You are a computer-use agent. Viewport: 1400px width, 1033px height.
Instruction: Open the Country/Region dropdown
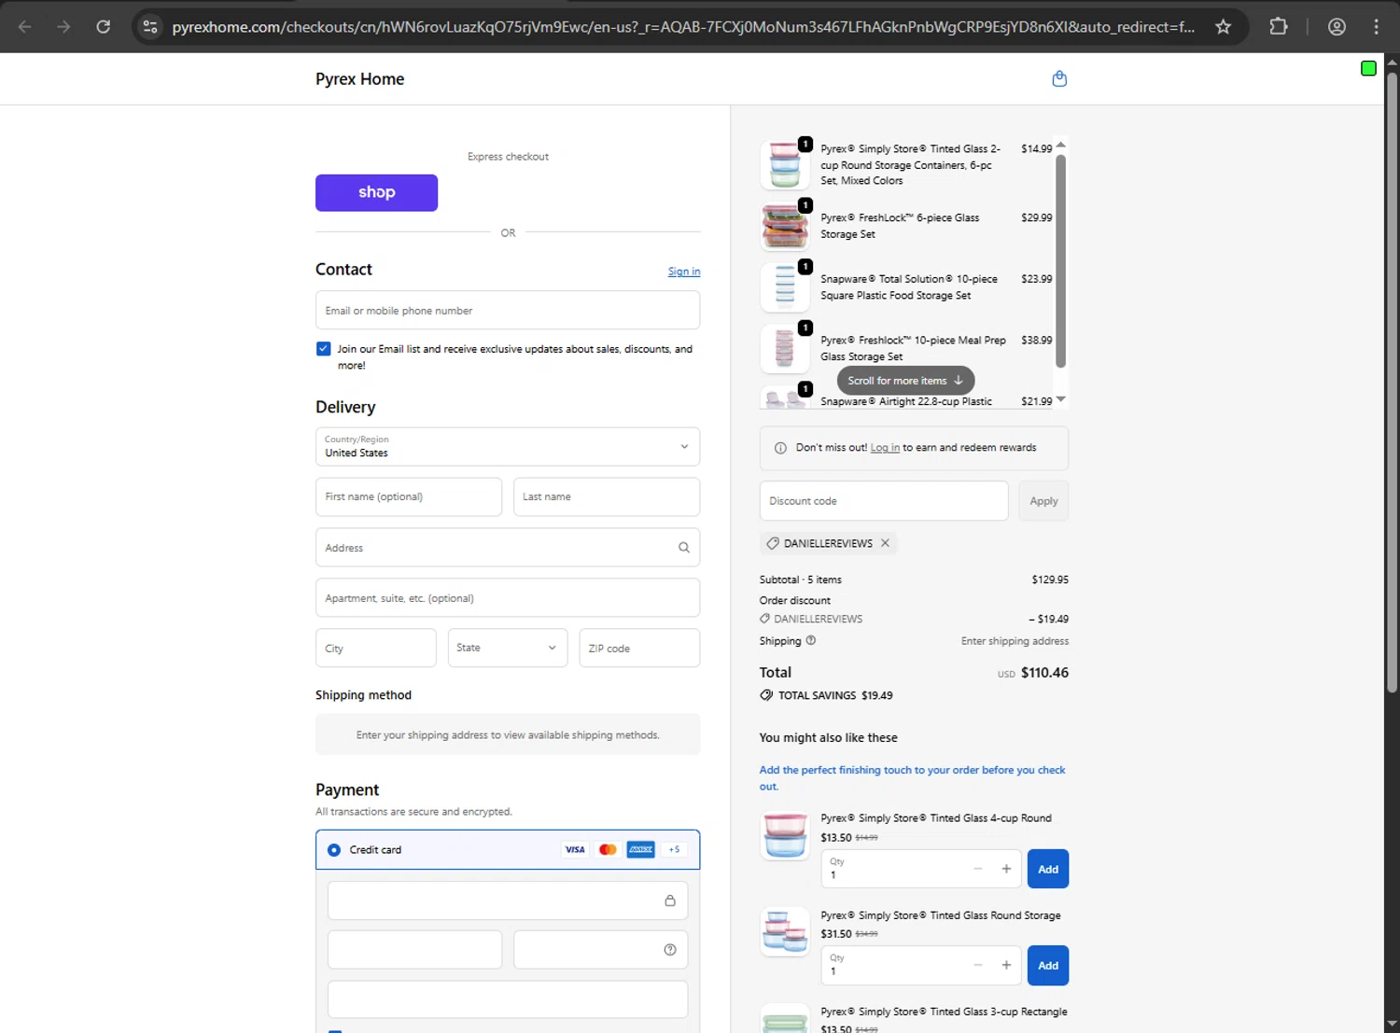pyautogui.click(x=508, y=447)
